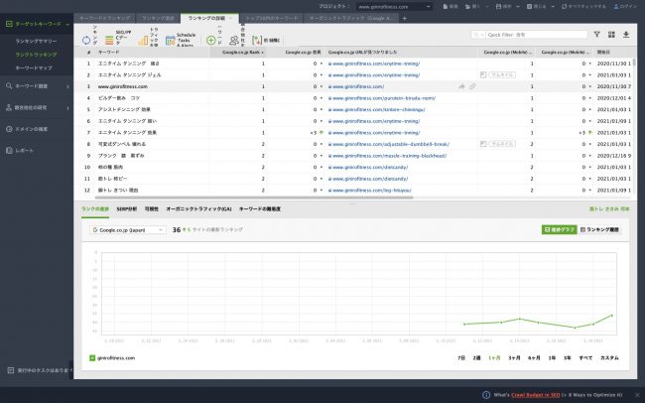The height and width of the screenshot is (403, 645).
Task: Select the 3ヶ月 time range button
Action: [x=514, y=356]
